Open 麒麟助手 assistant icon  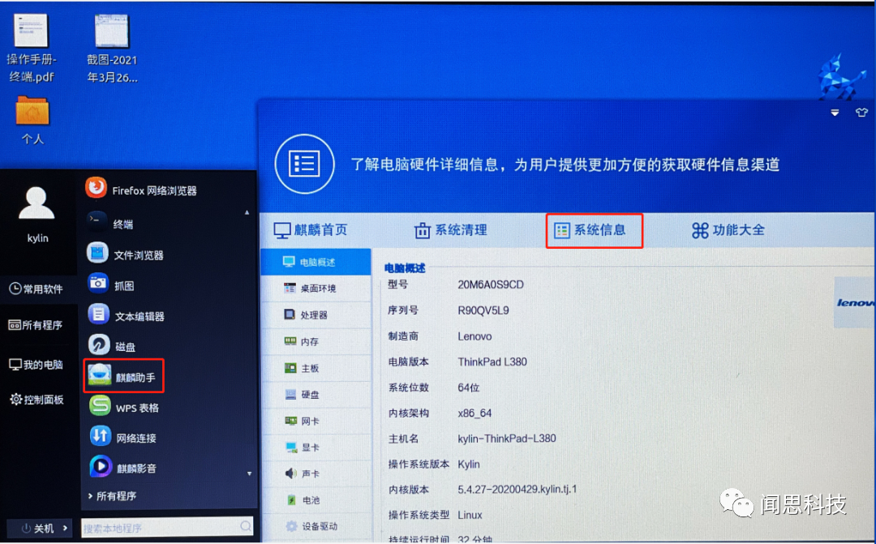click(x=100, y=376)
